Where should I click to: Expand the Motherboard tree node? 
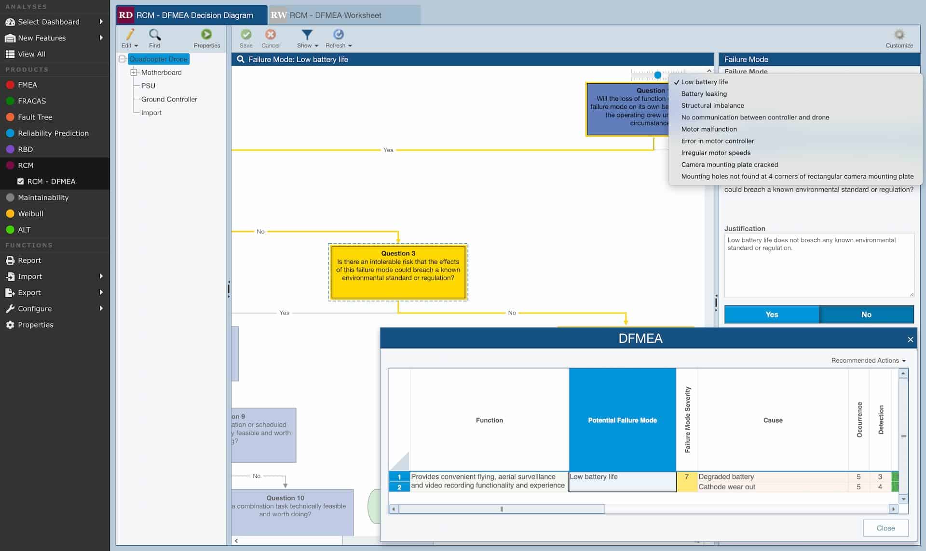tap(134, 72)
